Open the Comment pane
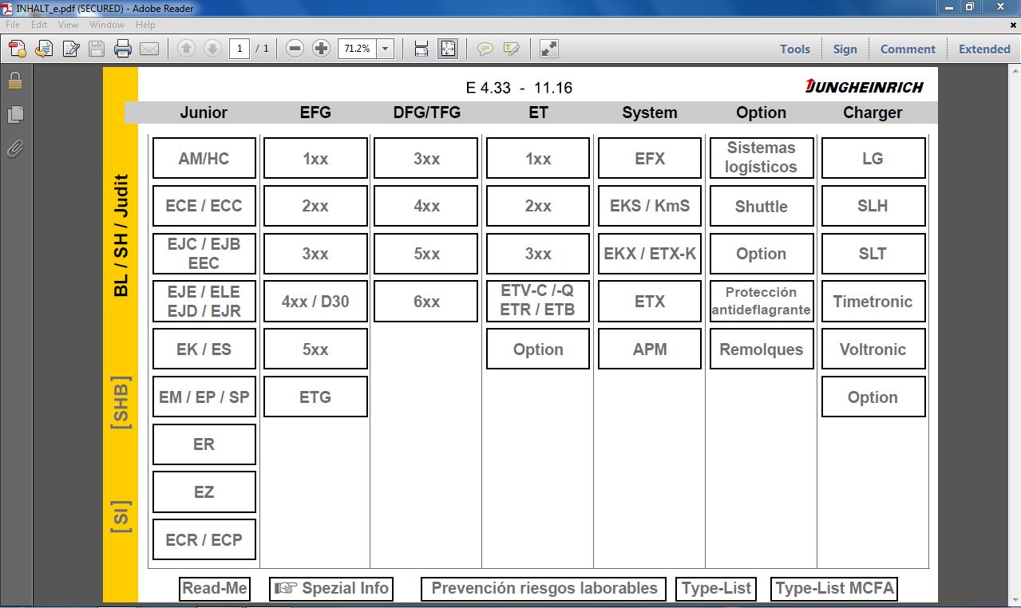Screen dimensions: 1021x608 [x=908, y=49]
